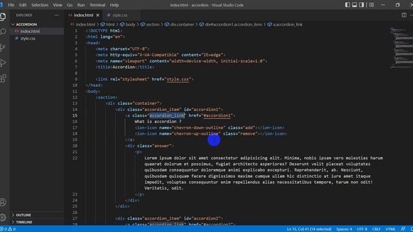Split the editor to the right
Screen dimensions: 413x232
(x=404, y=15)
